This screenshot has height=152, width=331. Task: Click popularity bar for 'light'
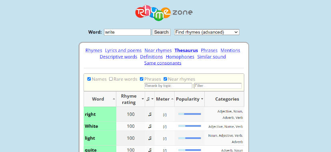(189, 138)
